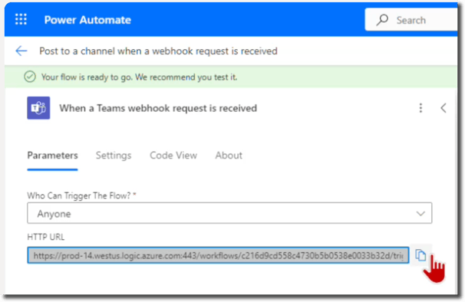
Task: Open the trigger's three-dot more menu
Action: [420, 108]
